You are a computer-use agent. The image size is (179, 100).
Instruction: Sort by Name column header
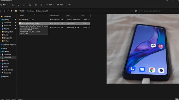22,16
